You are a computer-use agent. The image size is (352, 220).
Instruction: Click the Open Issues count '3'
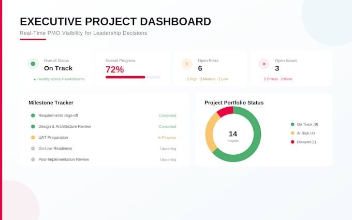(277, 68)
